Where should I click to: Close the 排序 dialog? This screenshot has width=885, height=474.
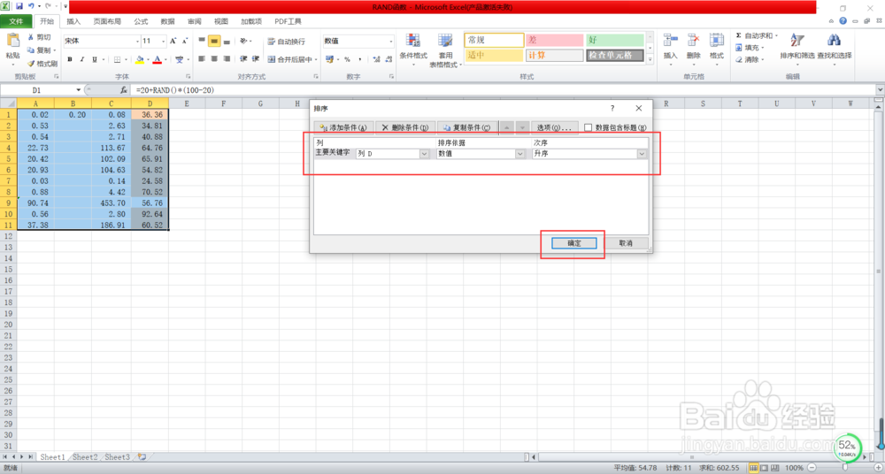[639, 109]
